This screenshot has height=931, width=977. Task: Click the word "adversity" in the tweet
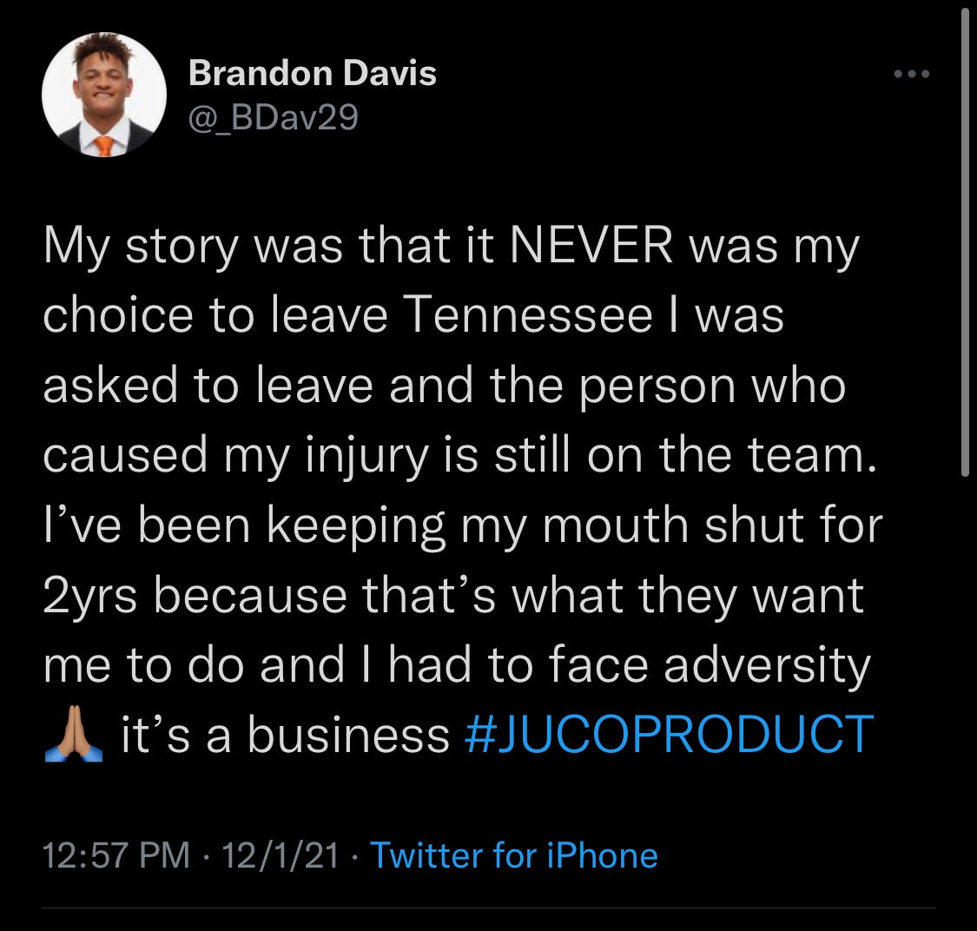(x=771, y=665)
